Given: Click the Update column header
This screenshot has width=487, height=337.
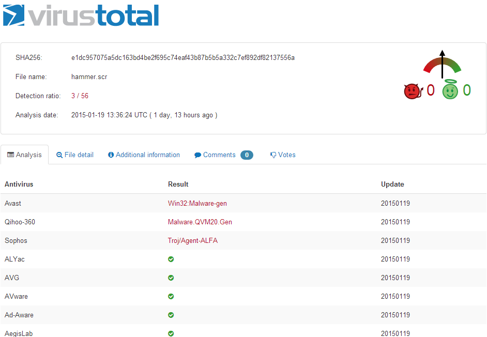Looking at the screenshot, I should [x=392, y=184].
